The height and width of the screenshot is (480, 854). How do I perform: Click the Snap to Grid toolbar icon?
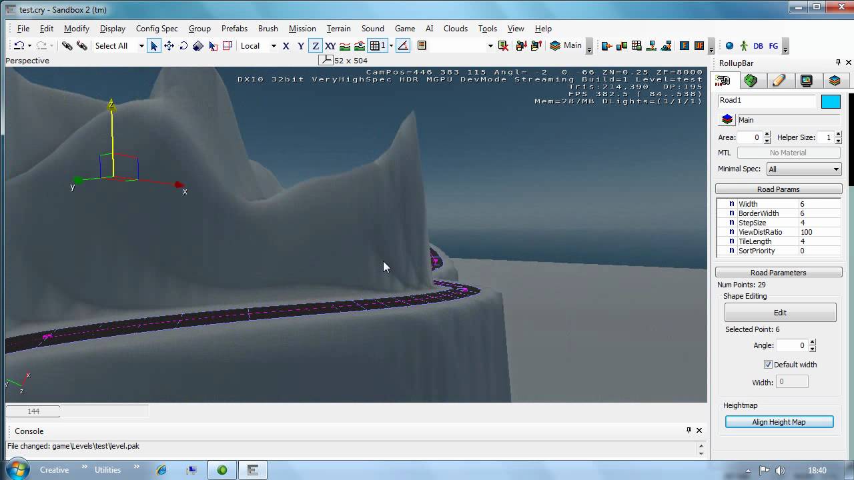(376, 45)
